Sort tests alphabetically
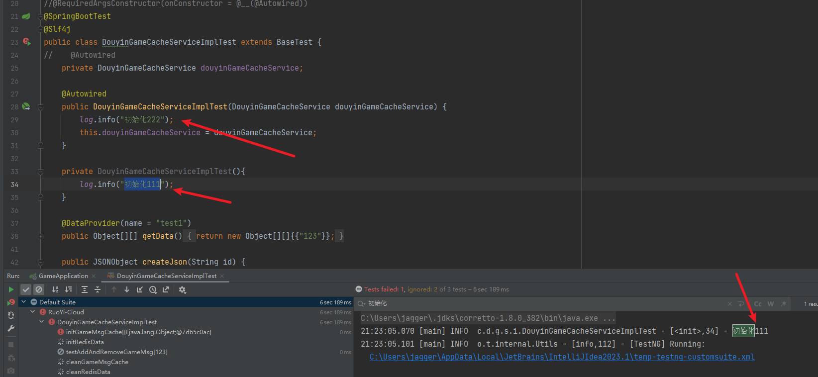The image size is (818, 377). point(55,289)
